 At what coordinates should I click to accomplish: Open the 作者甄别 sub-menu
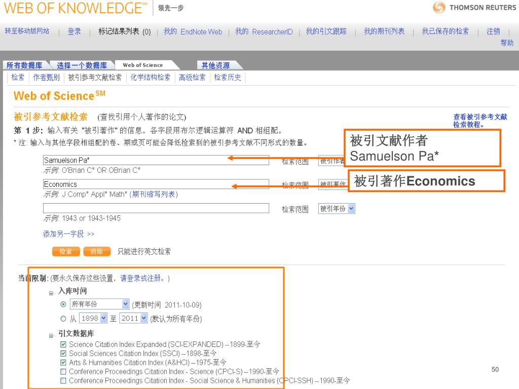pyautogui.click(x=46, y=77)
